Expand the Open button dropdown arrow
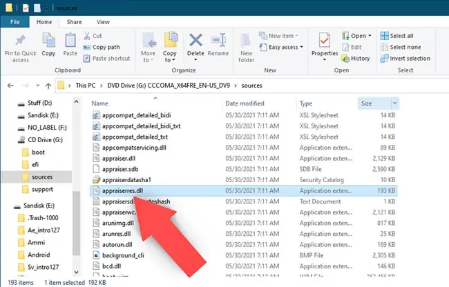 [x=370, y=36]
